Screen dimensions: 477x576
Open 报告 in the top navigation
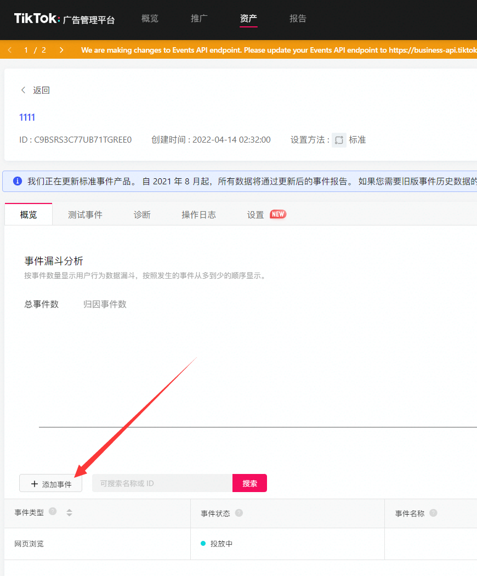(298, 18)
